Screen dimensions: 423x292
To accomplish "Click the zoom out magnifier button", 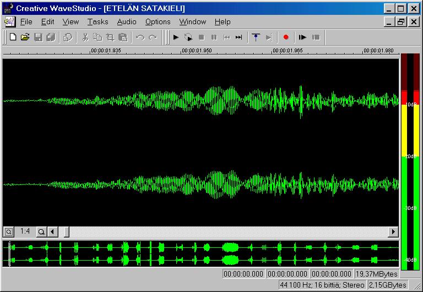I will tap(9, 231).
